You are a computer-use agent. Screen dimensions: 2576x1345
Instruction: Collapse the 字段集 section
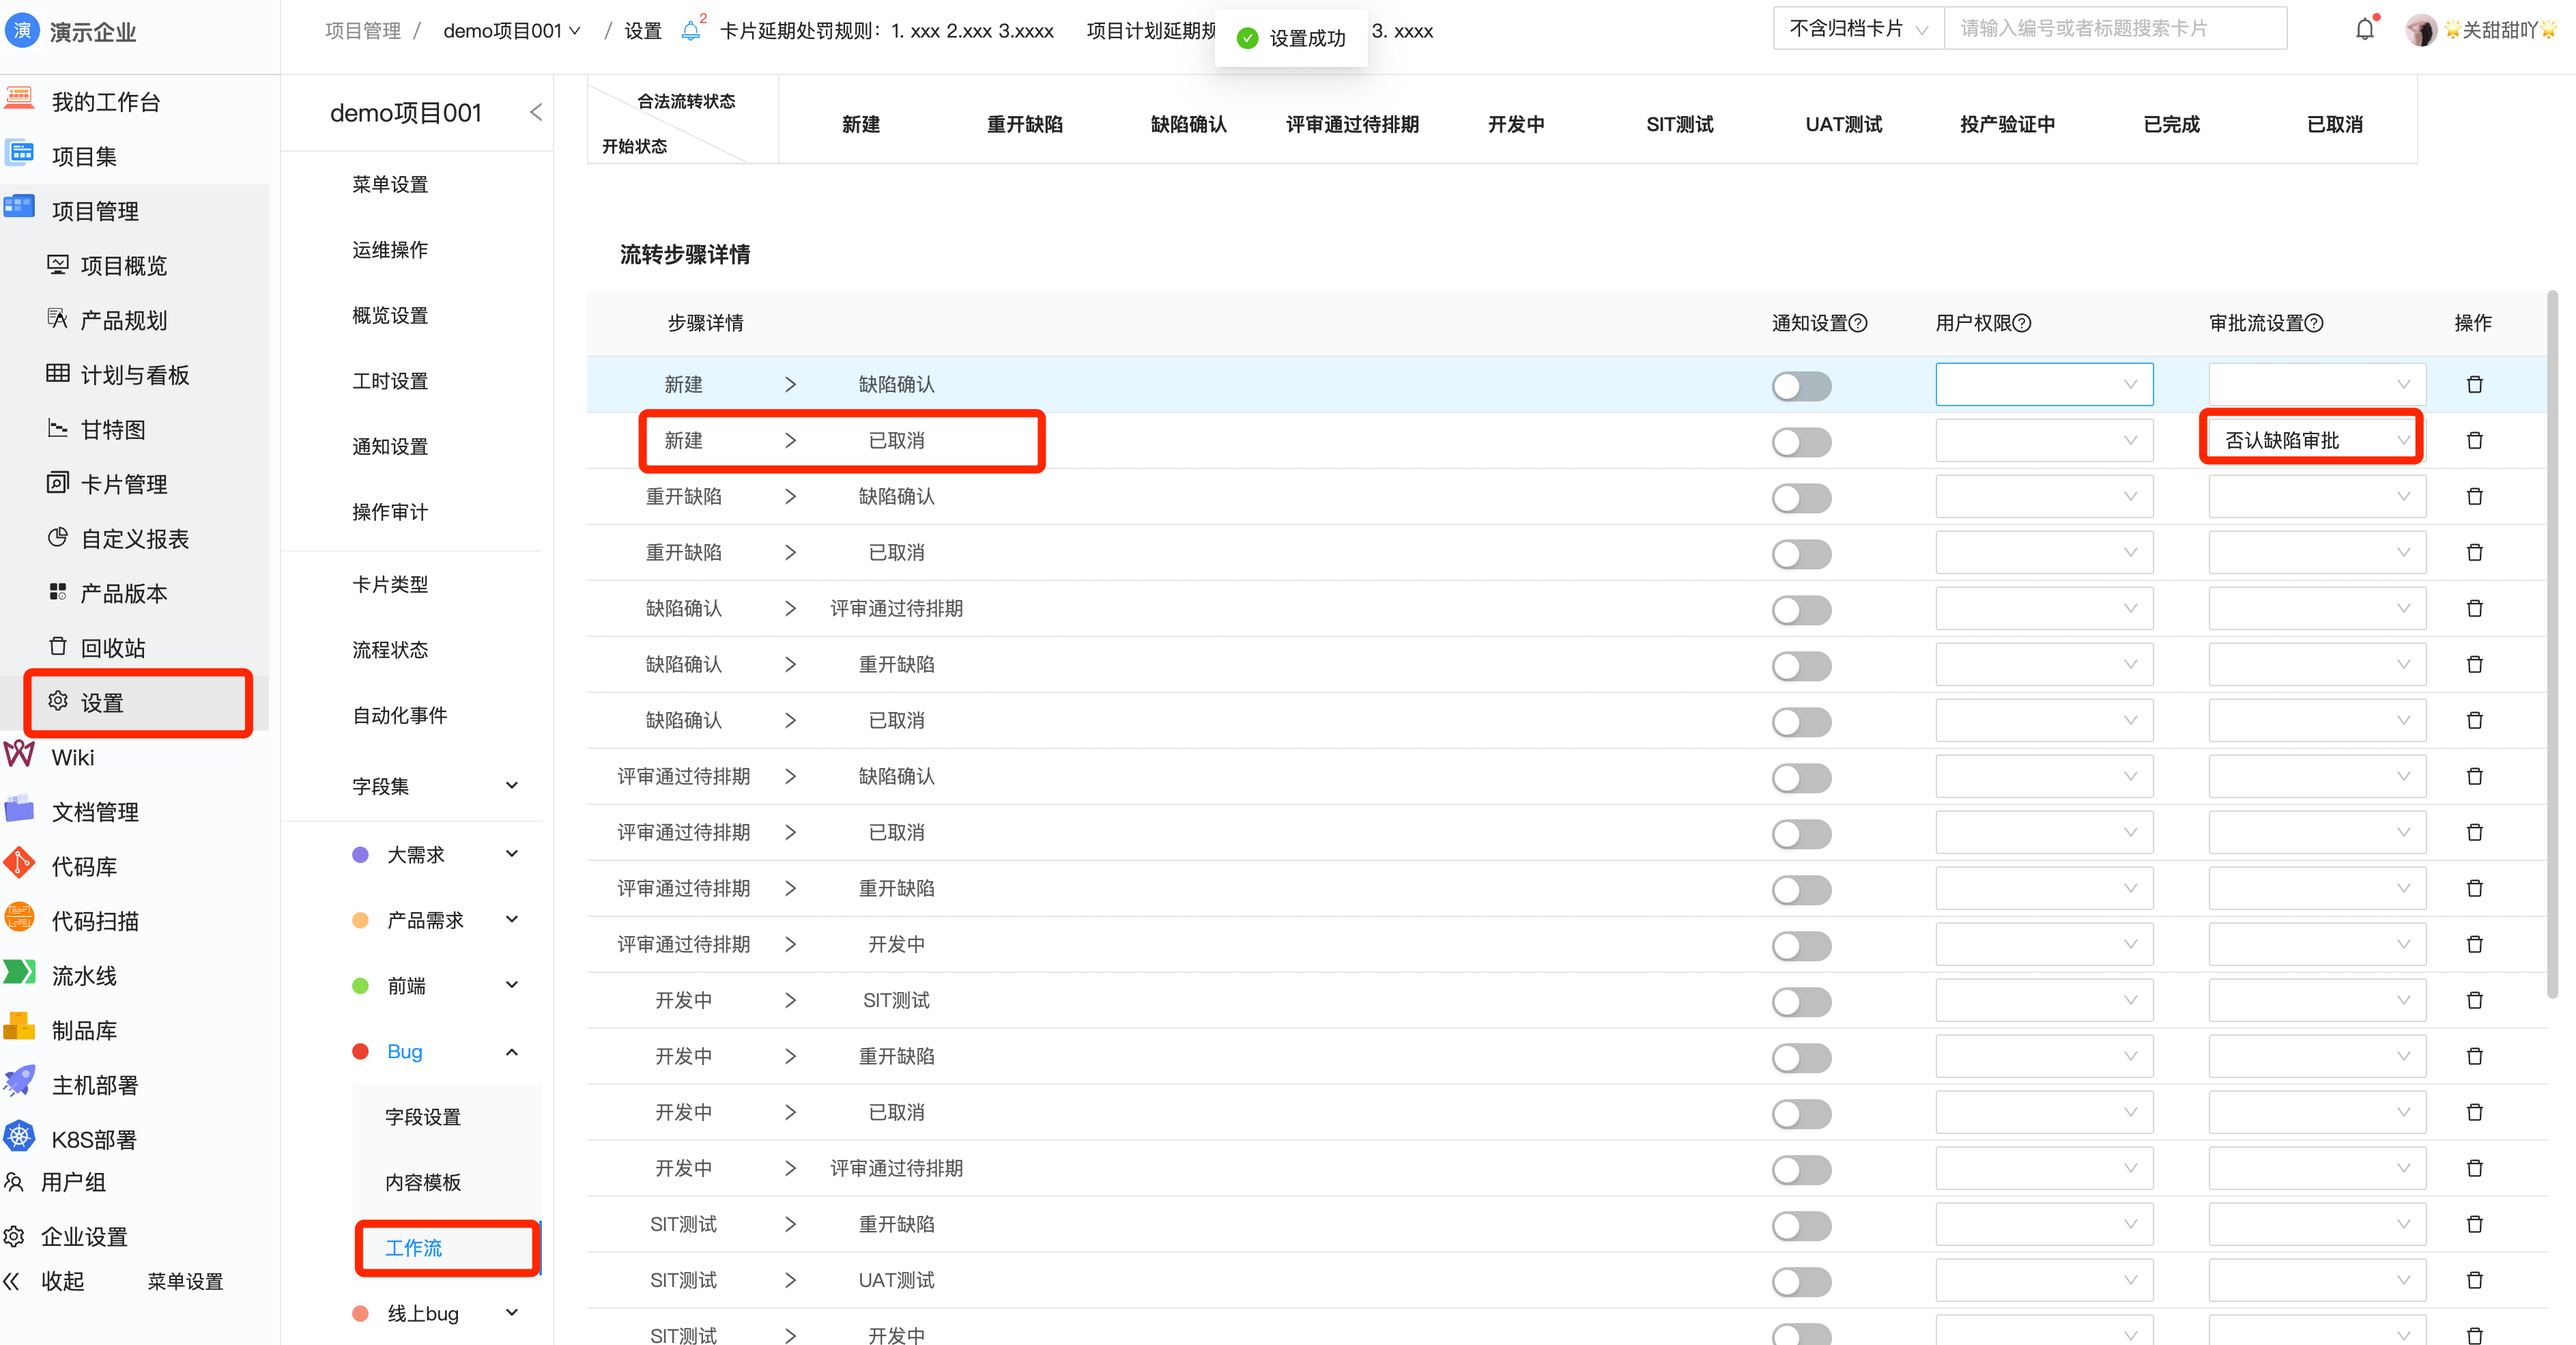coord(512,785)
